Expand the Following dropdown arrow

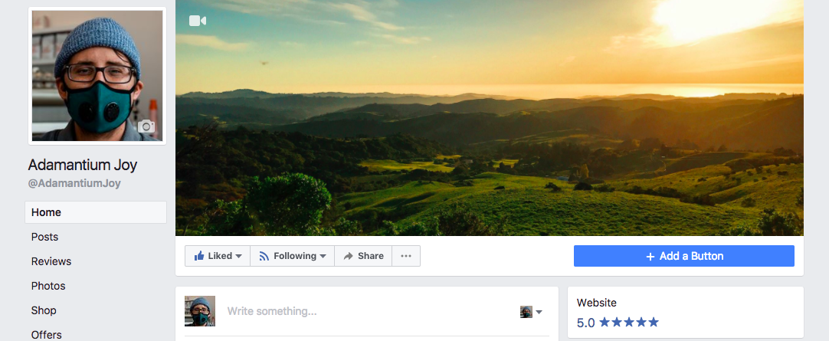323,256
